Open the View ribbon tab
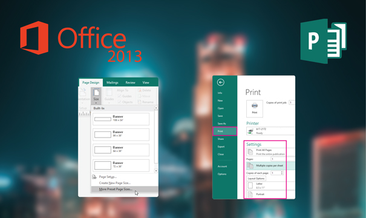 click(x=146, y=82)
